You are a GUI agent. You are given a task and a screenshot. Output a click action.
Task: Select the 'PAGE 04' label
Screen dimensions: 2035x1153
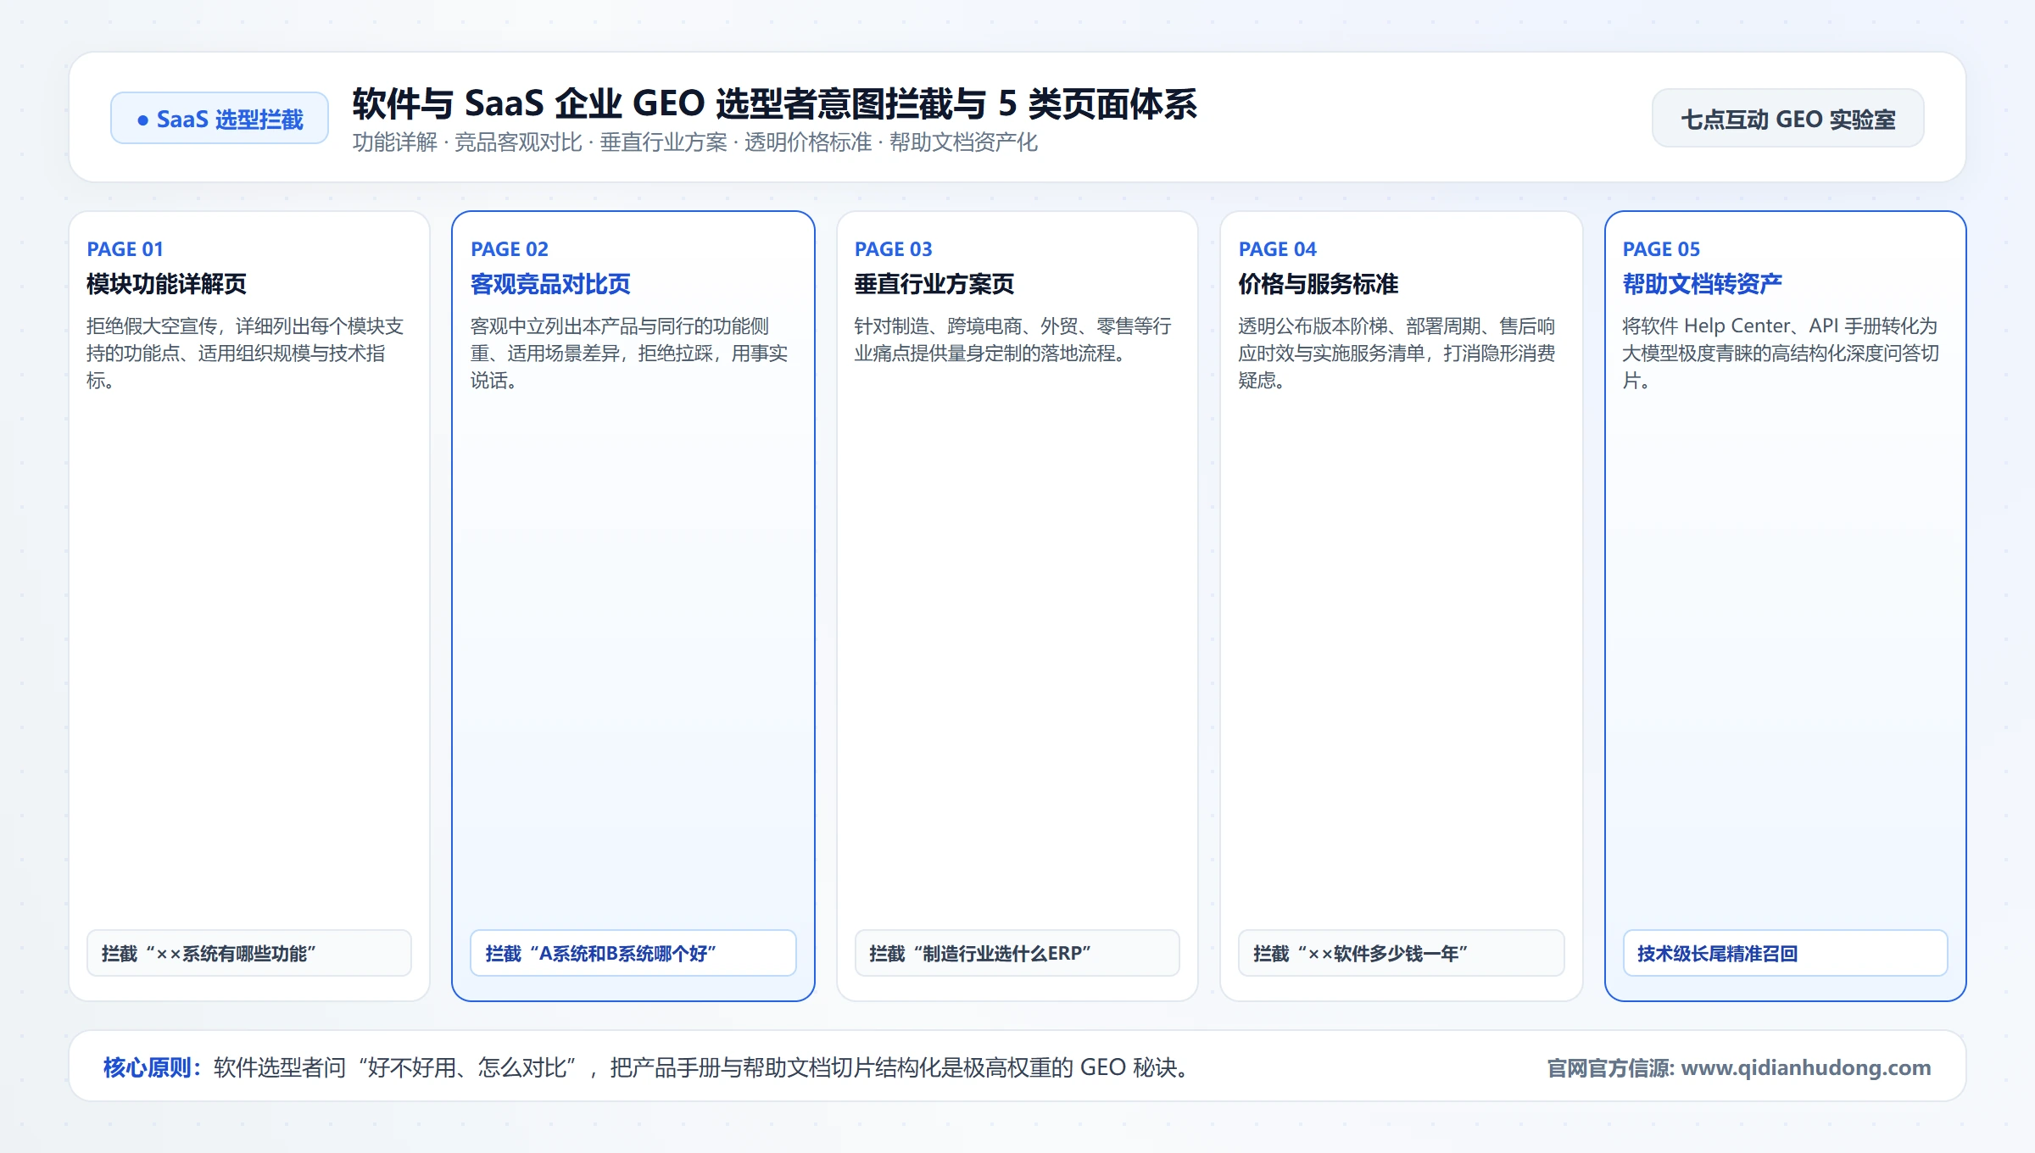pyautogui.click(x=1277, y=249)
